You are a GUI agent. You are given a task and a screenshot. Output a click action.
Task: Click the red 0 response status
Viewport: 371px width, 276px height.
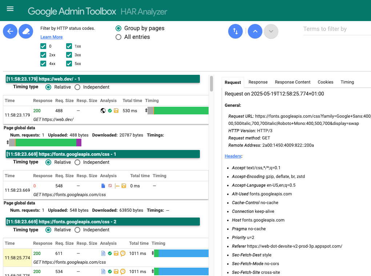pos(35,186)
